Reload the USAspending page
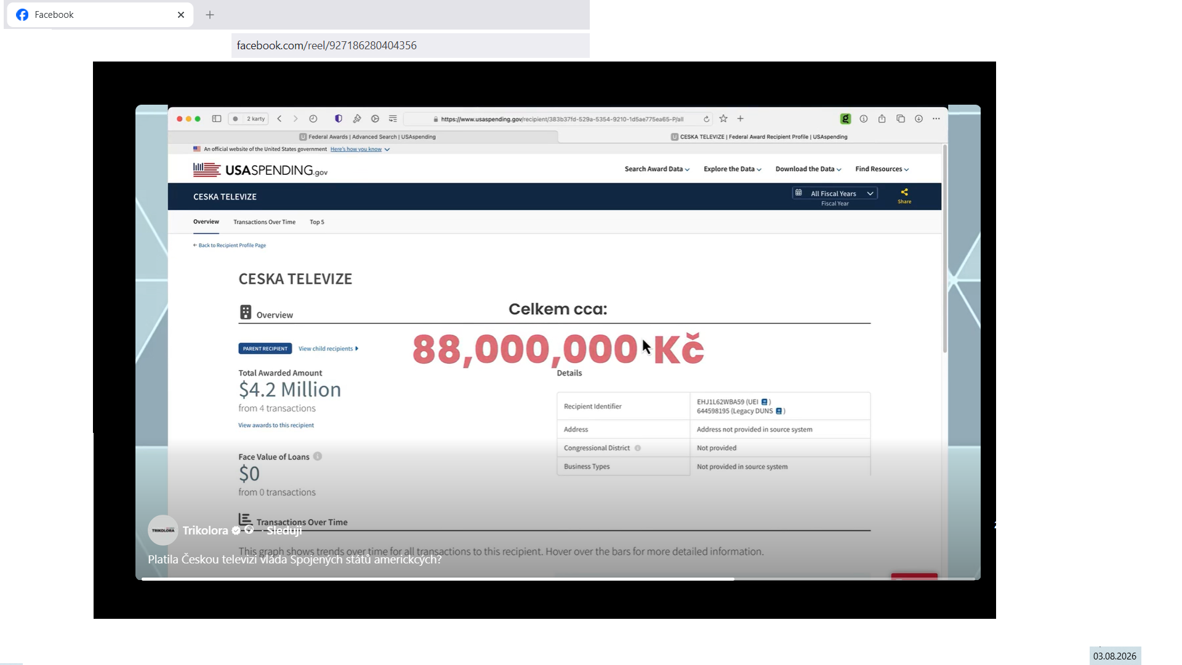Image resolution: width=1182 pixels, height=665 pixels. click(706, 119)
